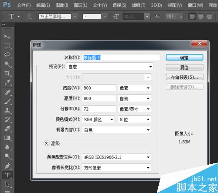This screenshot has height=193, width=218.
Task: Open the 窗口(W) menu
Action: click(195, 5)
